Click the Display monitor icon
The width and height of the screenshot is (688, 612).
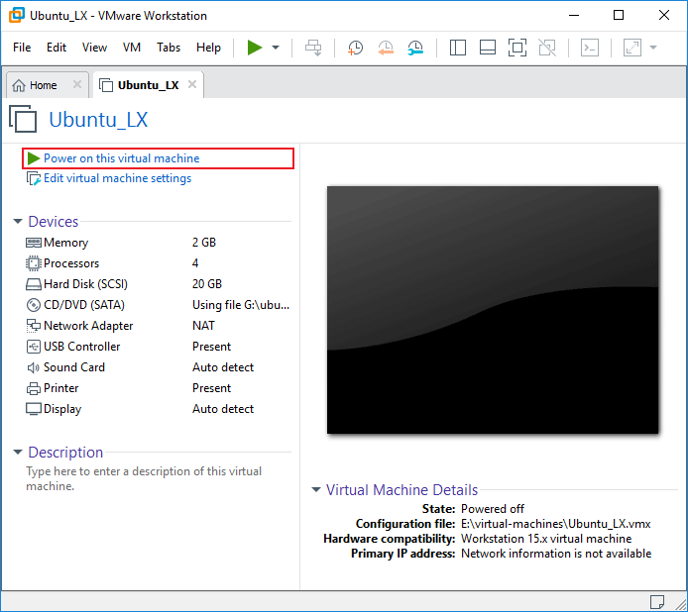tap(34, 409)
